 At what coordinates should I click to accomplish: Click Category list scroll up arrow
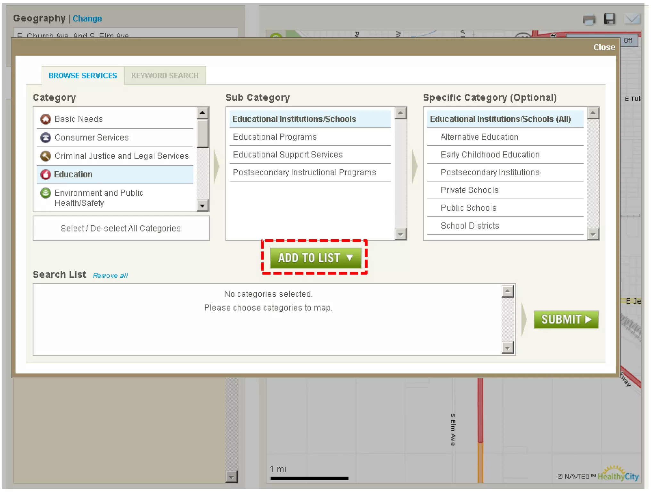pyautogui.click(x=202, y=113)
